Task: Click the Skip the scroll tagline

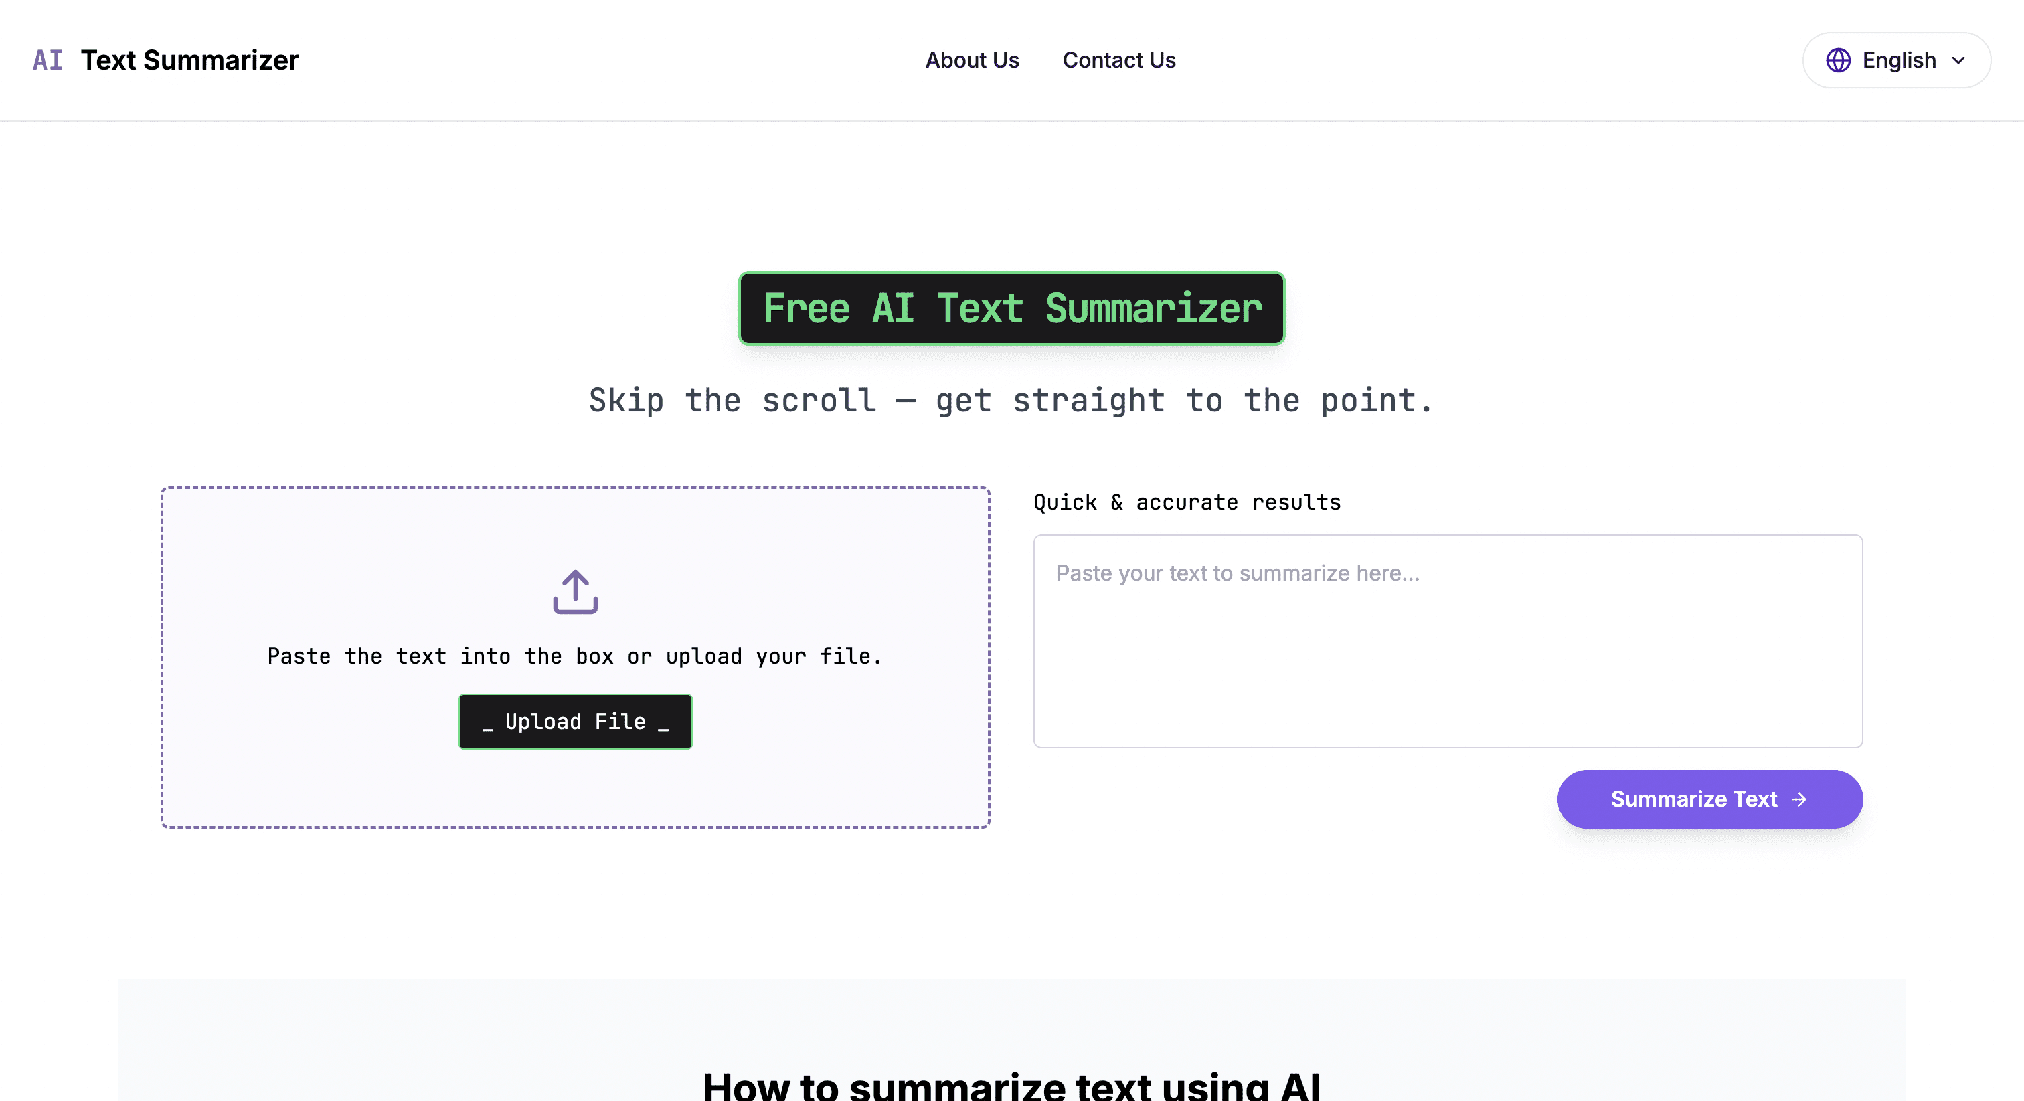Action: point(1011,401)
